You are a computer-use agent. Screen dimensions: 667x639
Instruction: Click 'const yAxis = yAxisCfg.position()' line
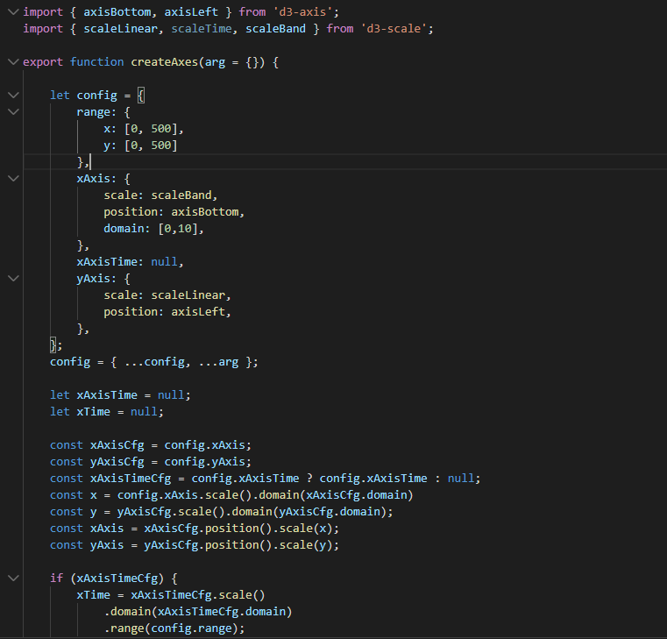195,545
